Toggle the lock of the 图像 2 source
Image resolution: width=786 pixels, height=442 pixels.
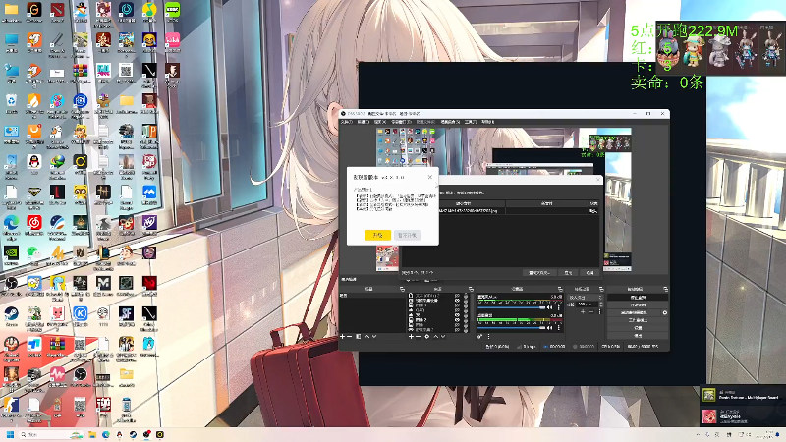[466, 320]
